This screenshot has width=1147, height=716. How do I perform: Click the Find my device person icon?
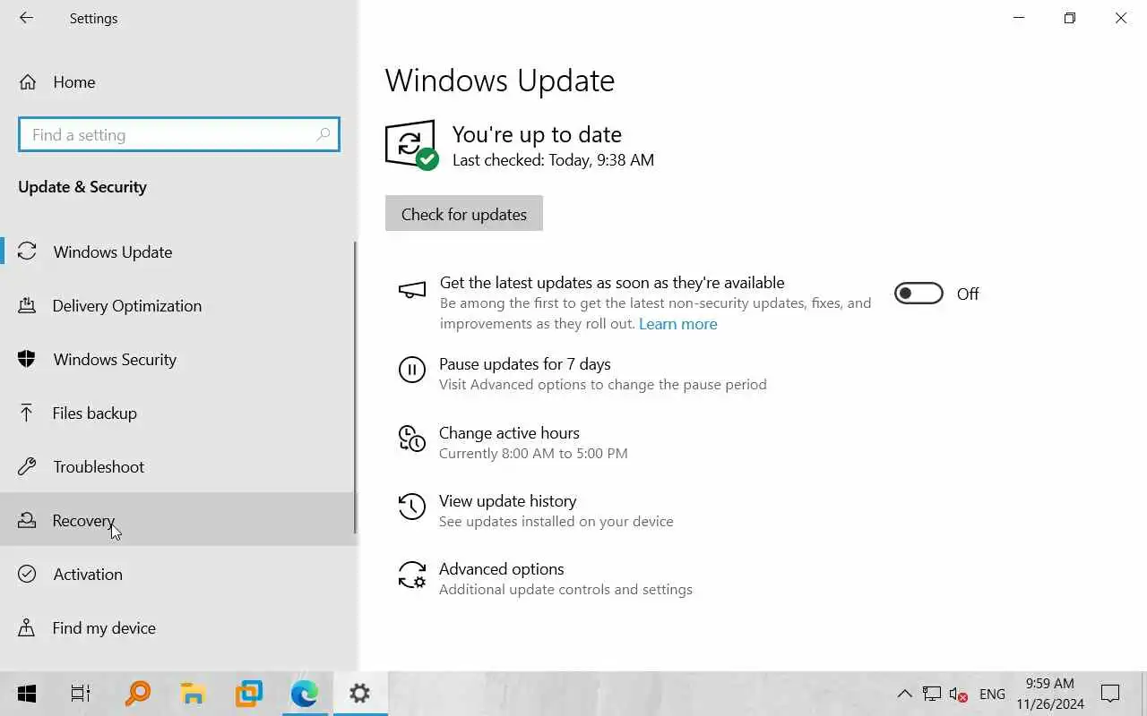click(x=27, y=627)
